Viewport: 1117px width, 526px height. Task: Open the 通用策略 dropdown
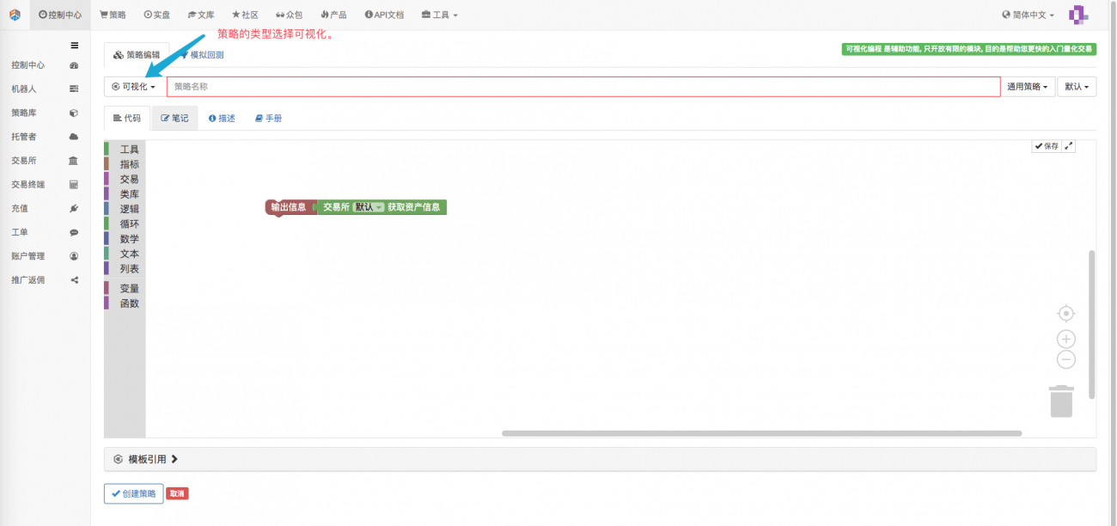[x=1027, y=86]
